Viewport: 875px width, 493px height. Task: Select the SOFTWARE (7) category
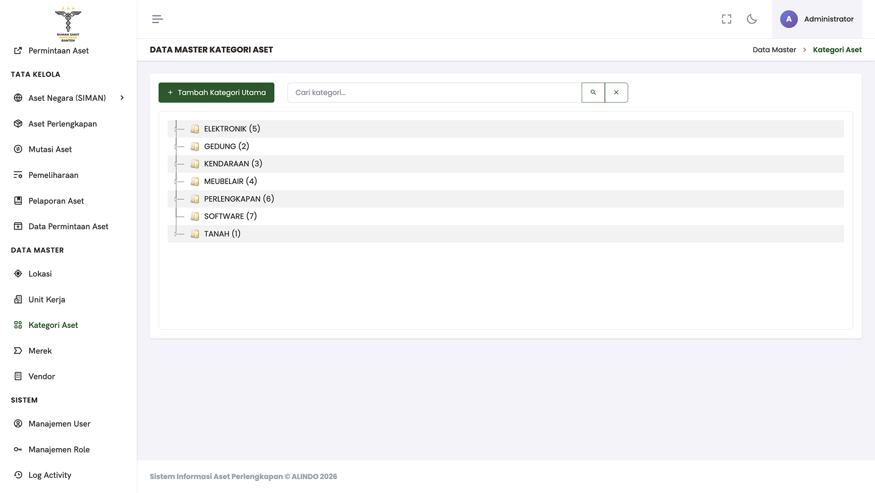230,216
